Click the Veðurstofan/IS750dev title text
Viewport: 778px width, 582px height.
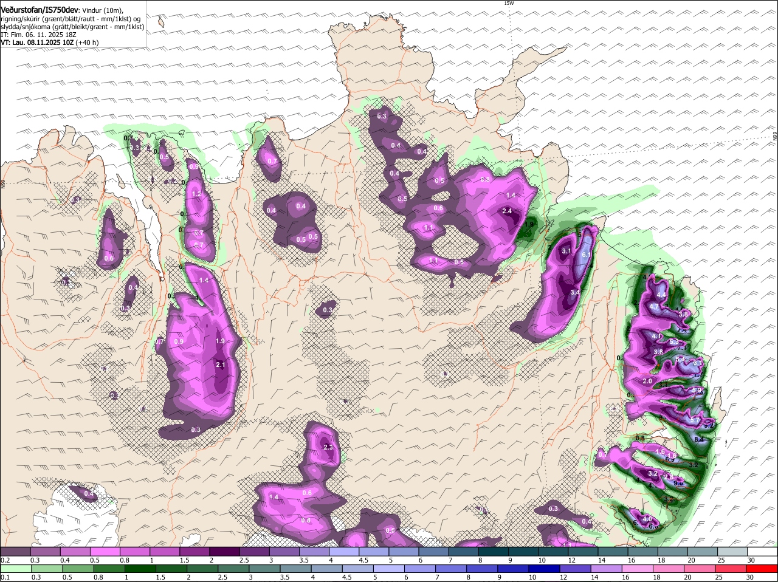pos(40,10)
